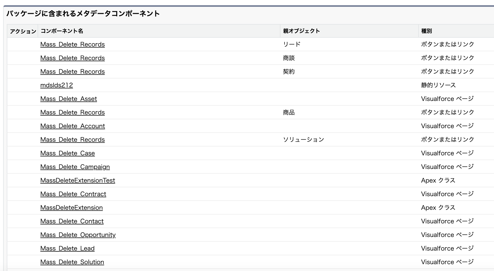Select Visualforce ページ in Mass_Delete_Contract row
Screen dimensions: 494x271
447,194
